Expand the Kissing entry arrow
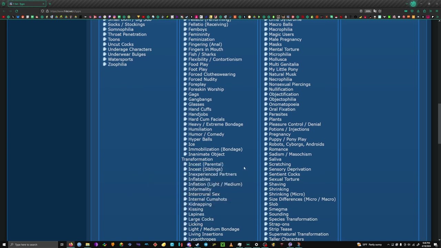Screen dimensions: 441x248 (x=185, y=209)
